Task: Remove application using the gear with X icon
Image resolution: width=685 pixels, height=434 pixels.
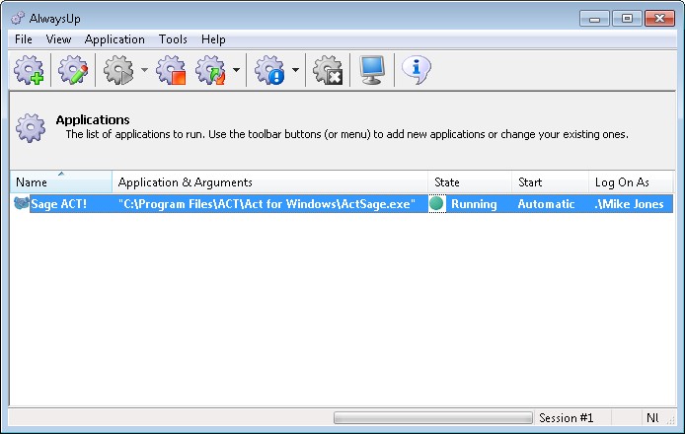Action: (328, 70)
